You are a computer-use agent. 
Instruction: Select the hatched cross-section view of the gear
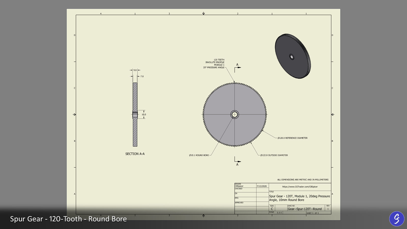click(x=135, y=114)
